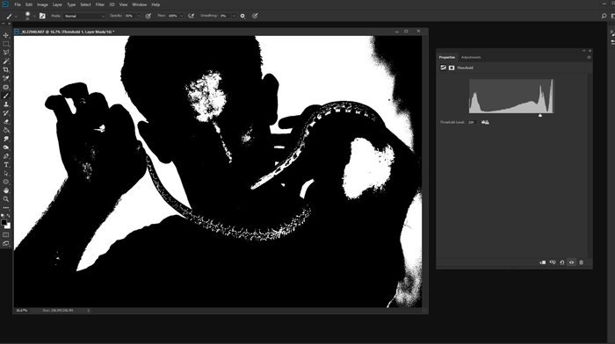
Task: Select the Eyedropper tool
Action: click(x=6, y=78)
